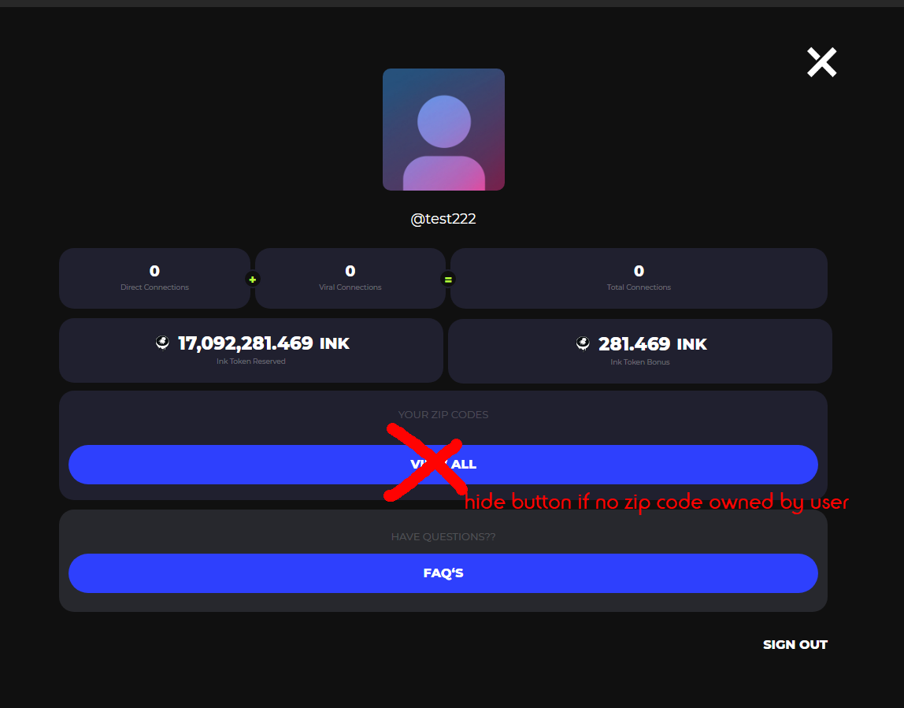
Task: Click the white X icon at top right
Action: click(821, 61)
